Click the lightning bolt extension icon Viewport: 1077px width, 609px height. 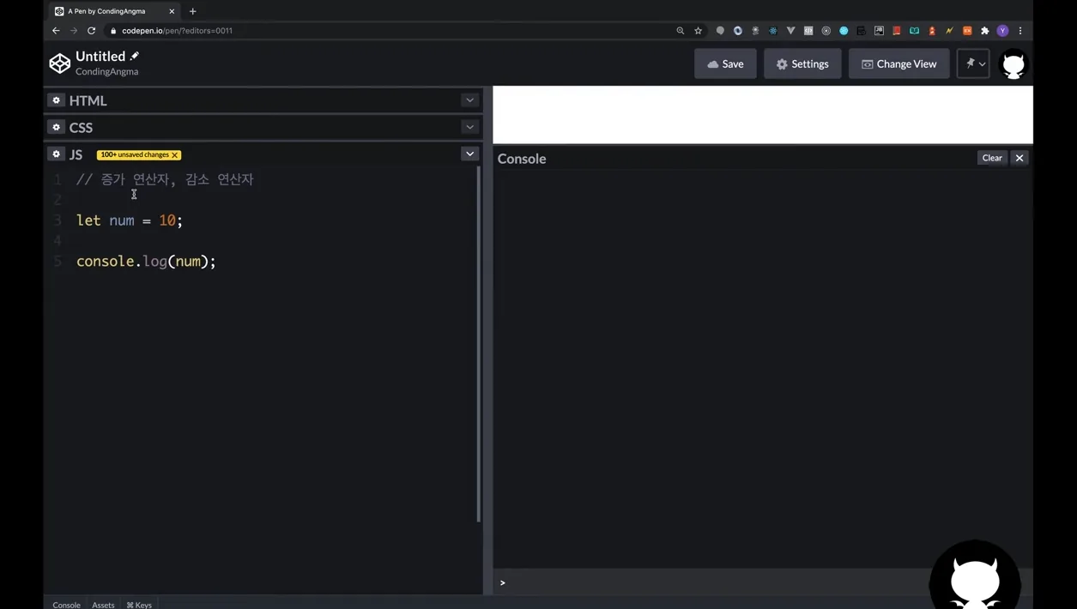coord(949,31)
